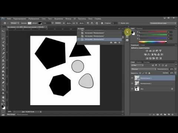This screenshot has width=178, height=133.
Task: Select the Shape tool in the toolbar
Action: coord(3,93)
